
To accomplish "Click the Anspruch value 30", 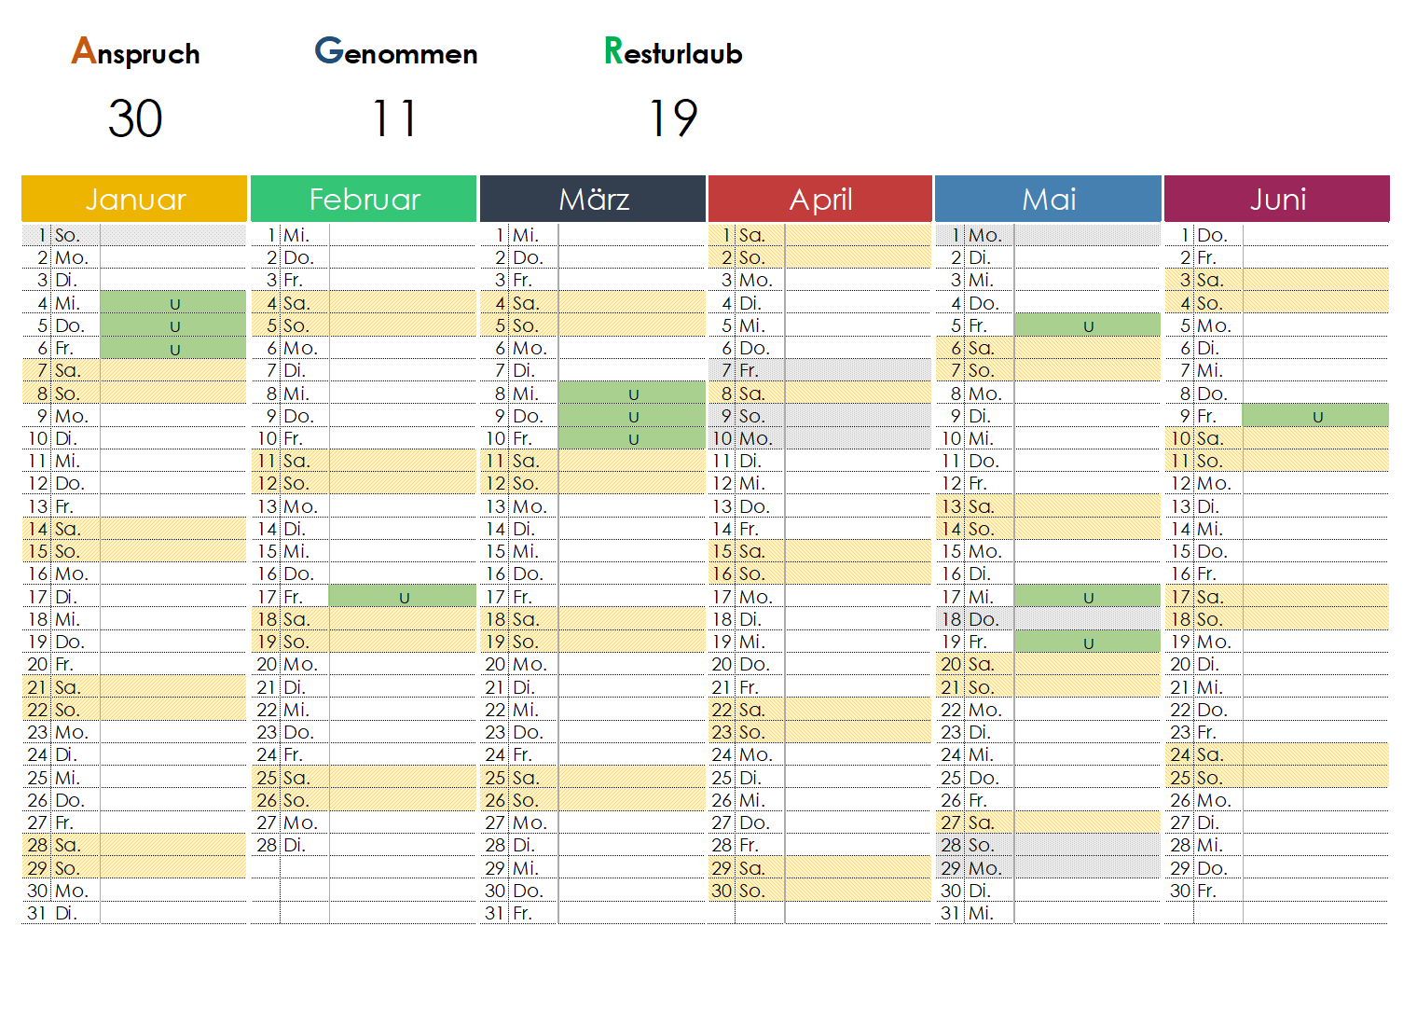I will tap(135, 119).
